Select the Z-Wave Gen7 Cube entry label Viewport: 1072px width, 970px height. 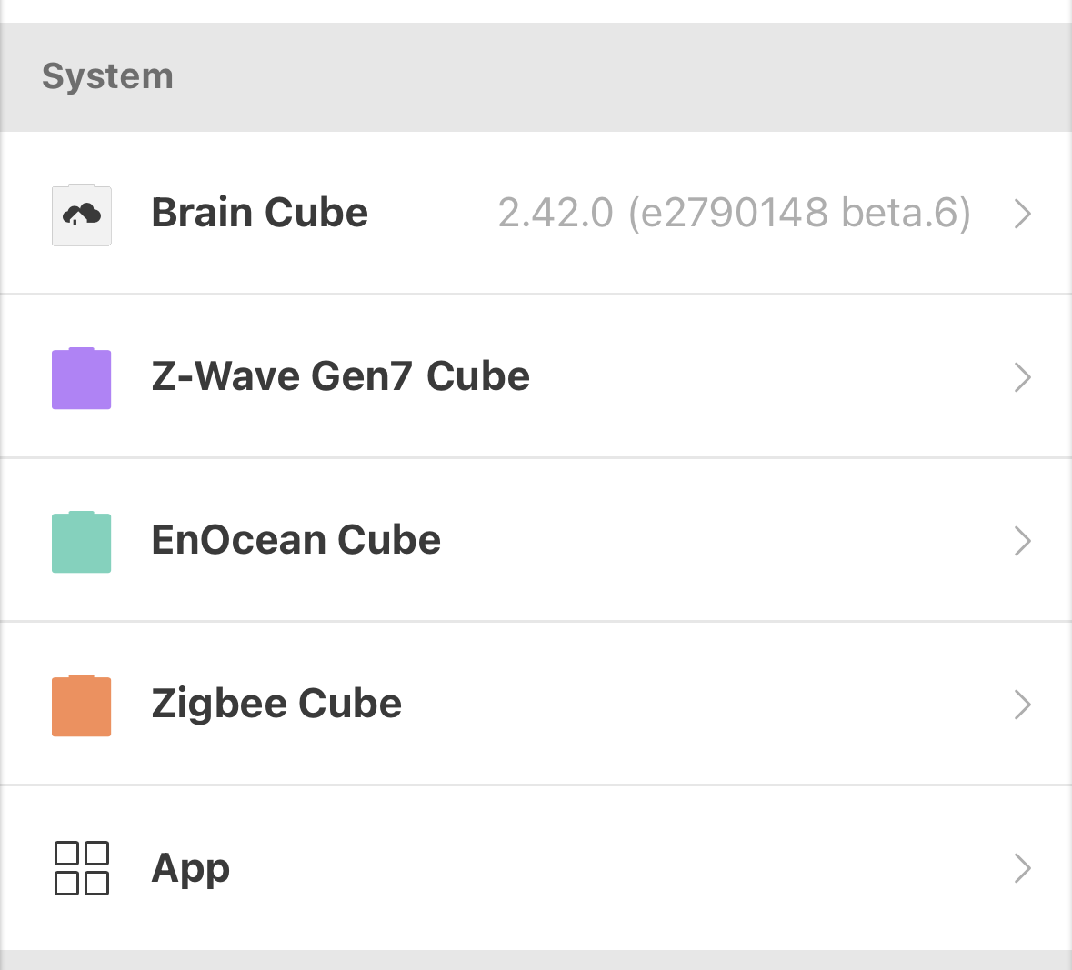[340, 376]
